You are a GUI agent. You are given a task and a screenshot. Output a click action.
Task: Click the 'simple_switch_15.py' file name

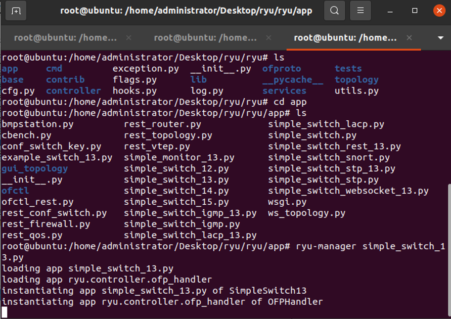(x=176, y=202)
